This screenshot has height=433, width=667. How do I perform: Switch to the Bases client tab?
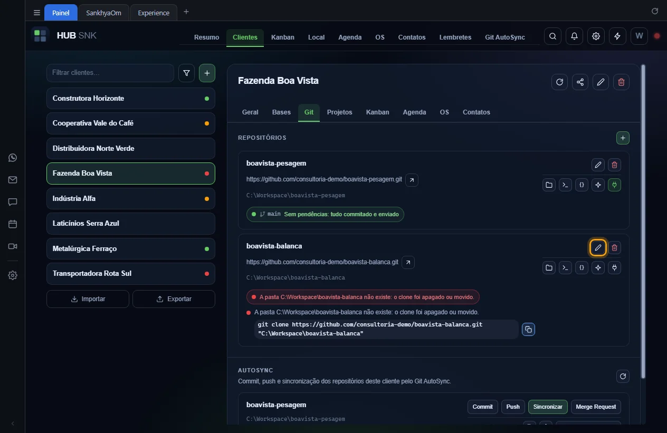[x=281, y=112]
